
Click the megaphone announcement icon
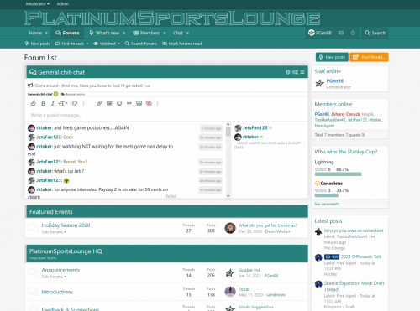click(x=30, y=86)
